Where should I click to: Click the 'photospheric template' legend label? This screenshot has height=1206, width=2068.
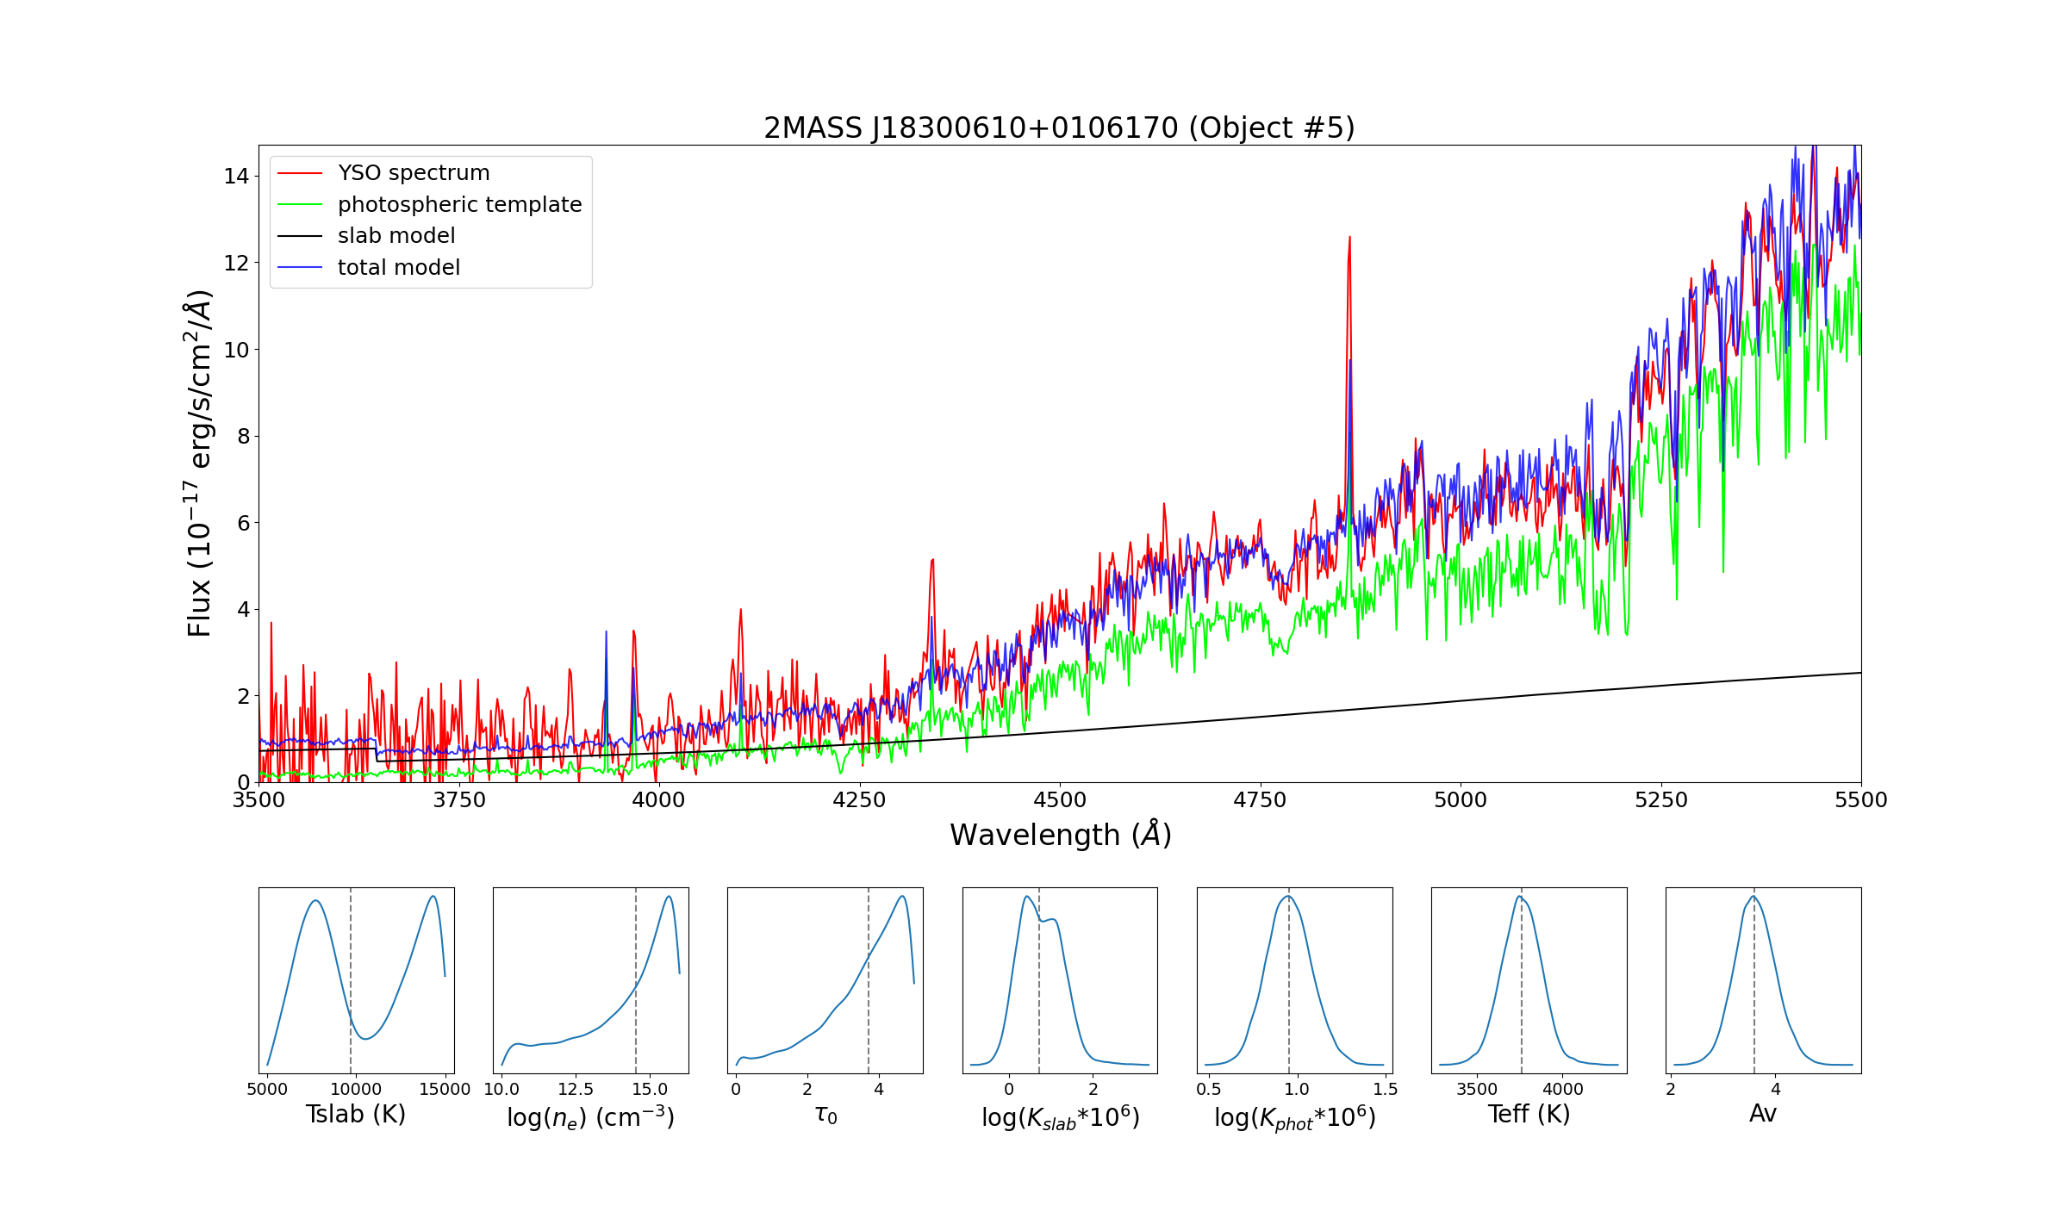[x=459, y=205]
